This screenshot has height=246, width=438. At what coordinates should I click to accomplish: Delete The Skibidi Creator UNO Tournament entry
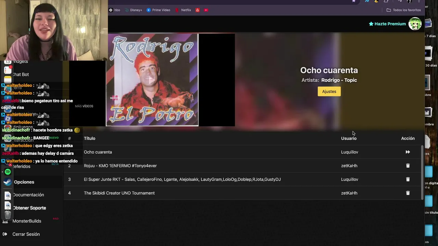coord(408,193)
